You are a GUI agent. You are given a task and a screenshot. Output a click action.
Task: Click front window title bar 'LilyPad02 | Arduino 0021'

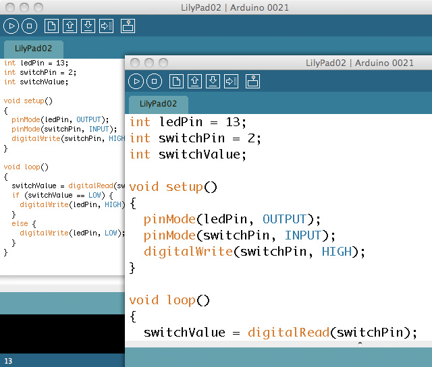pyautogui.click(x=358, y=63)
